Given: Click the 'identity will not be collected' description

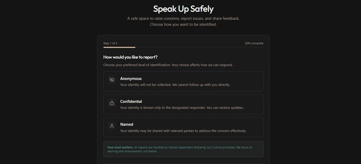Looking at the screenshot, I should click(x=175, y=85).
